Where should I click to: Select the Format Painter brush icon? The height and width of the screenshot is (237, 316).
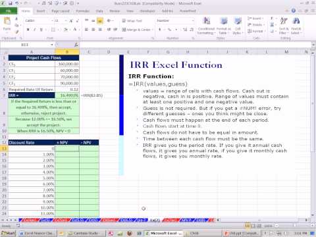point(16,32)
